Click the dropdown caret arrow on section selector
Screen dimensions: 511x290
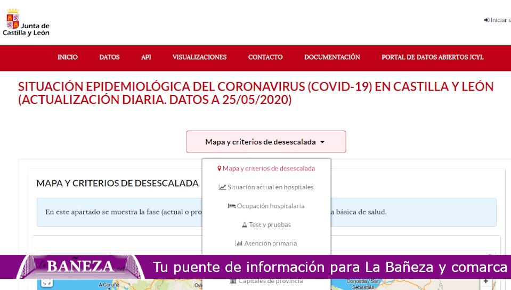click(x=322, y=142)
